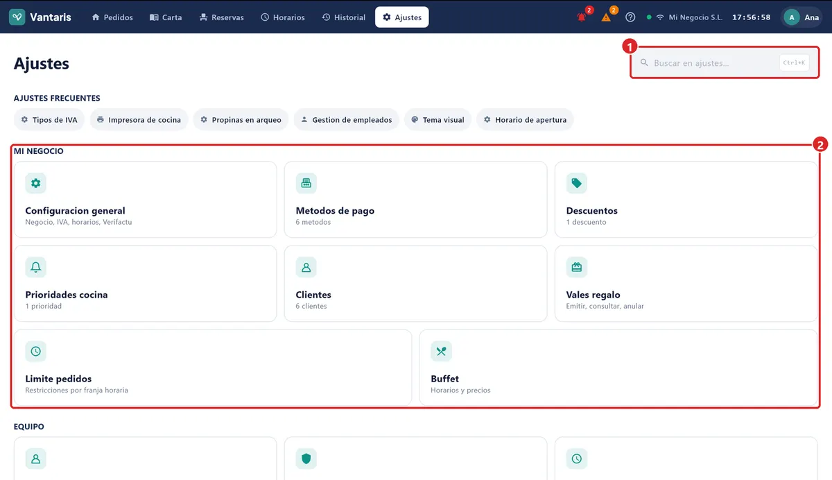
Task: Click the Vales regalo gift icon
Action: 577,267
